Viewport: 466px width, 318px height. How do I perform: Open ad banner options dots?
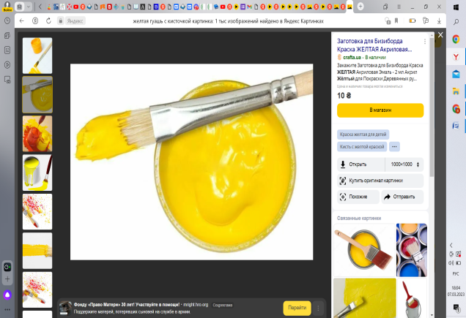(318, 308)
